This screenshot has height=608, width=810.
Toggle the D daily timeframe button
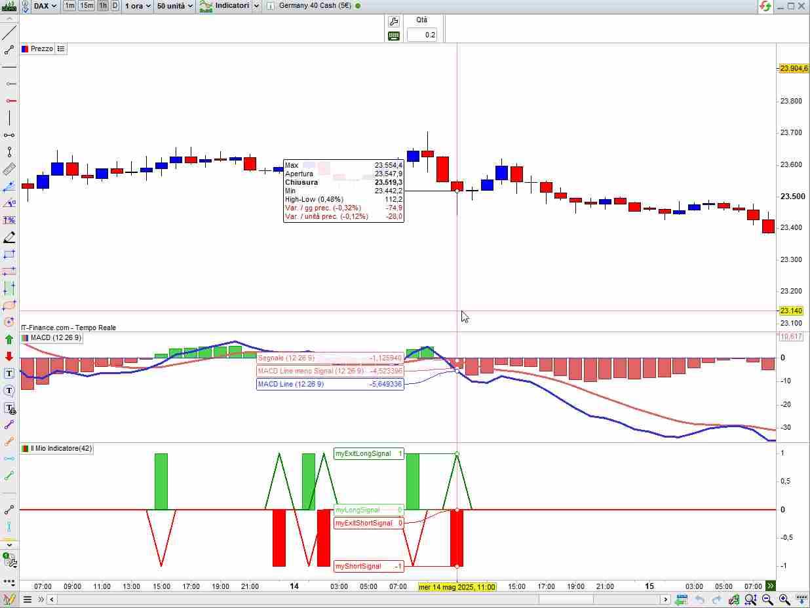pos(115,6)
